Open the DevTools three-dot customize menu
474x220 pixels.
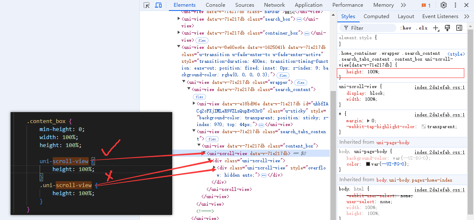coord(455,5)
